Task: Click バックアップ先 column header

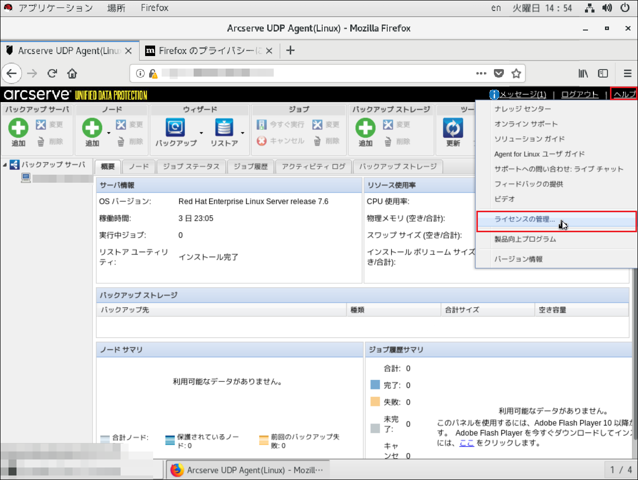Action: point(222,310)
